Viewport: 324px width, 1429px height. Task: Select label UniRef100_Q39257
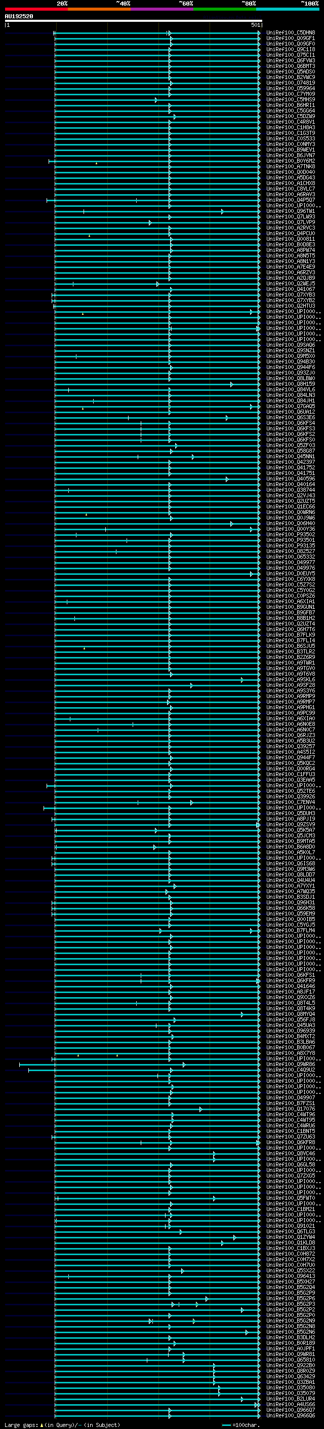[291, 747]
